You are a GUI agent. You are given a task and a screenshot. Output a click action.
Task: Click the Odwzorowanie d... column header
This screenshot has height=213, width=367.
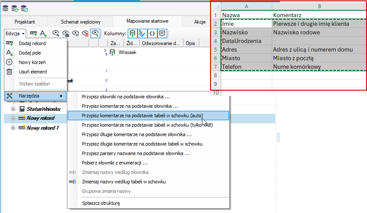click(161, 43)
